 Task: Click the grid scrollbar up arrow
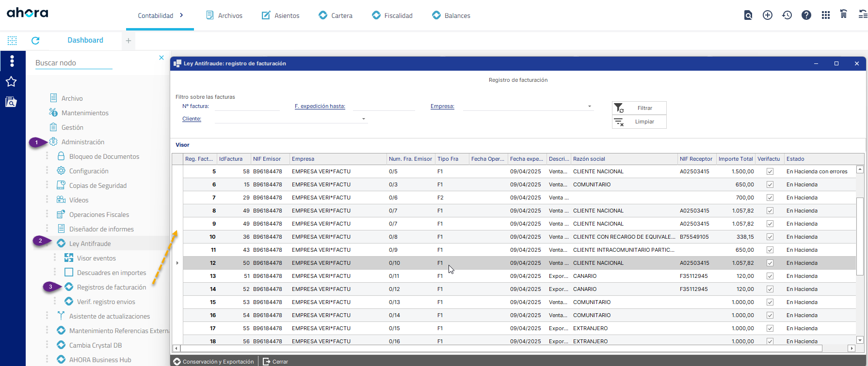(860, 169)
